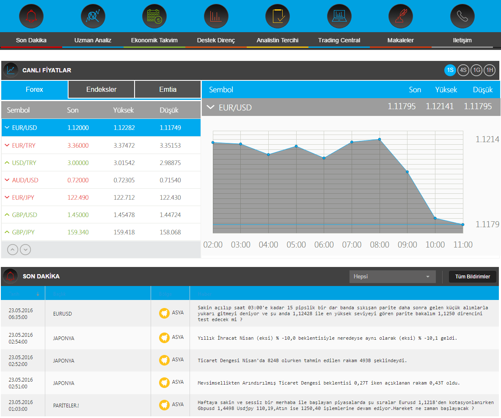Open the Ekonomik Takvim calendar icon

[154, 16]
